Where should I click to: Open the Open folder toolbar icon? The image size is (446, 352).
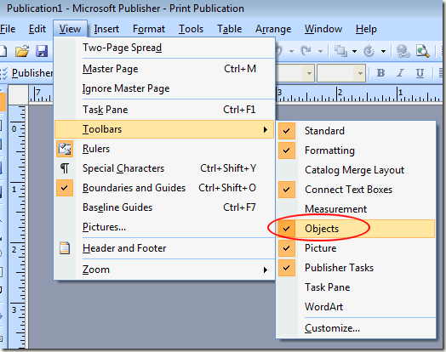(x=22, y=51)
